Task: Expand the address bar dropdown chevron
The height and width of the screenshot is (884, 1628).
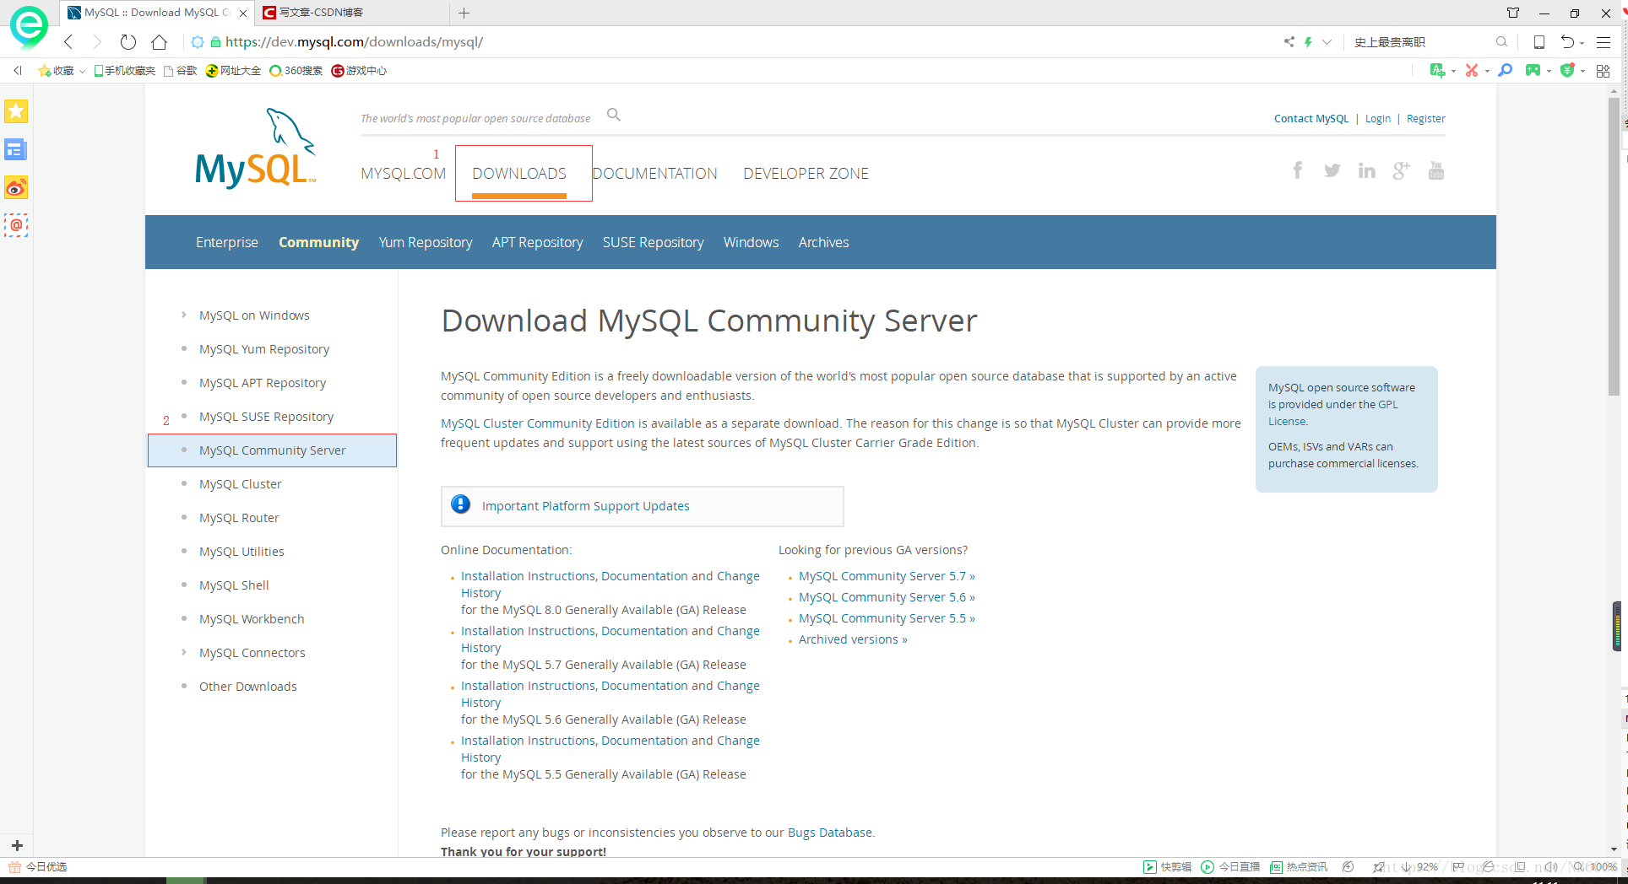Action: (x=1327, y=41)
